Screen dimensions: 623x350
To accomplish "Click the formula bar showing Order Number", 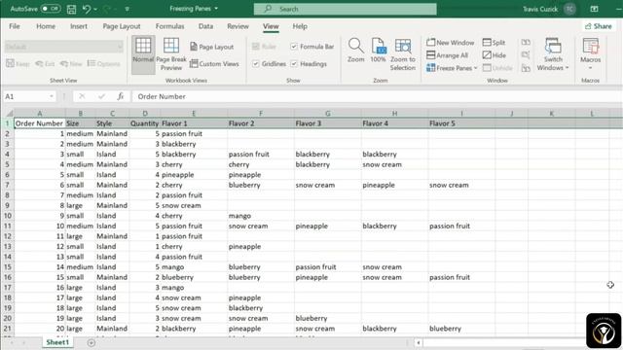I will 377,96.
